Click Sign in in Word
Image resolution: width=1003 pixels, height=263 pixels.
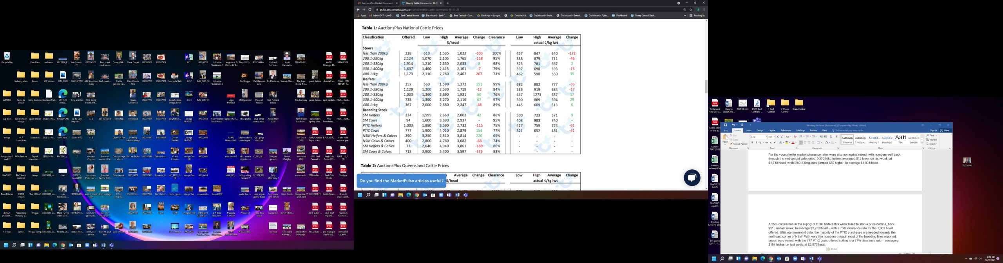point(934,131)
